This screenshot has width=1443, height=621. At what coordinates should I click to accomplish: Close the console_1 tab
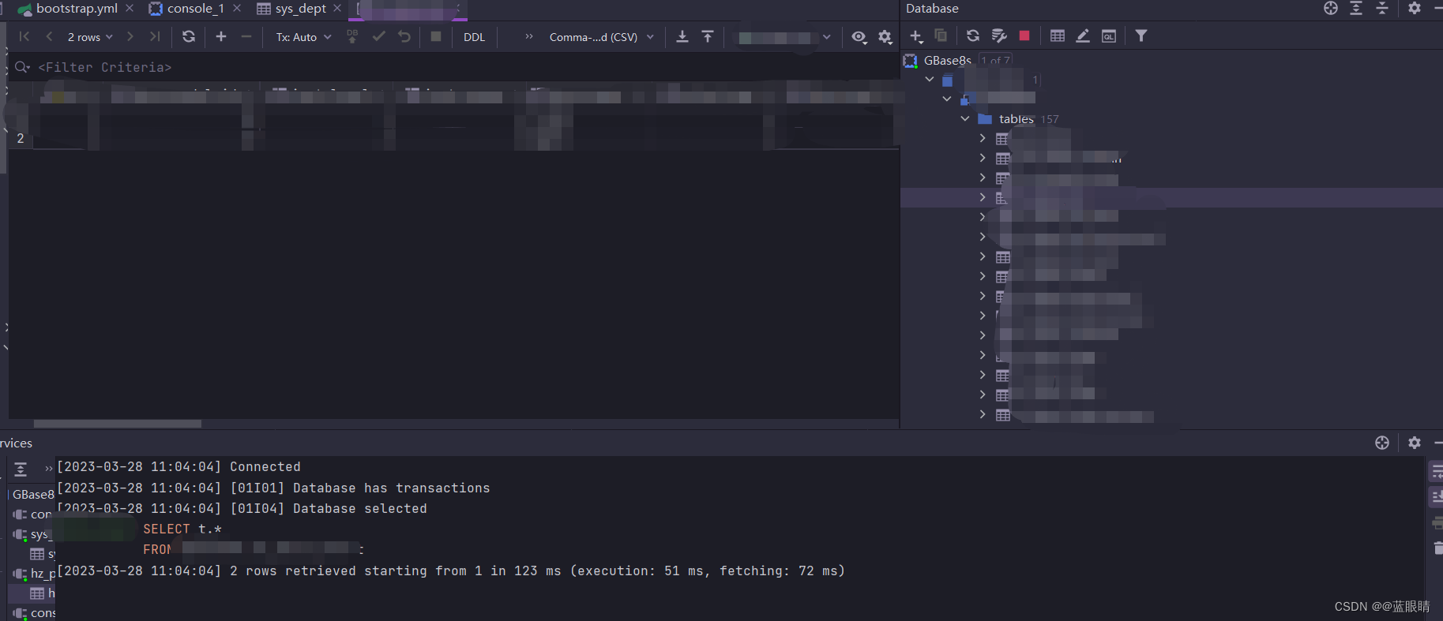[x=237, y=8]
